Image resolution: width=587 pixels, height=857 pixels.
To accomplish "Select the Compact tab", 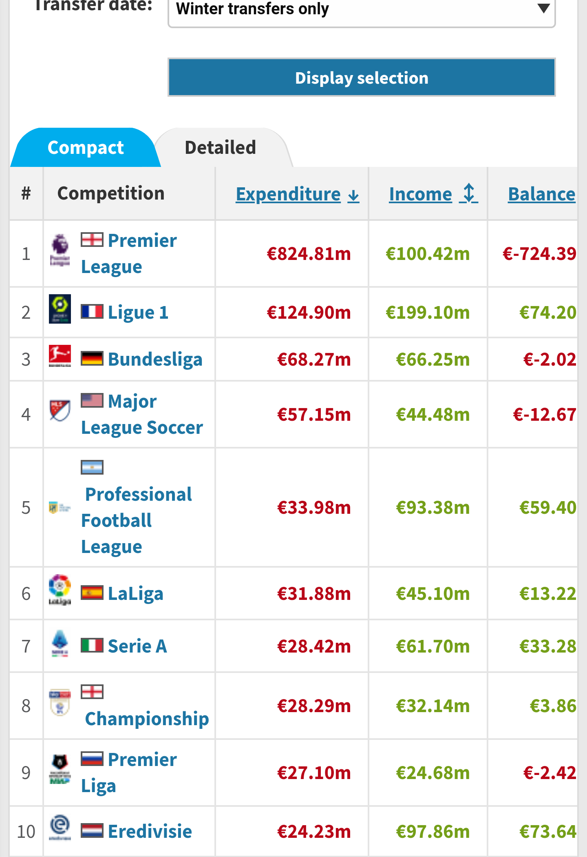I will 86,147.
